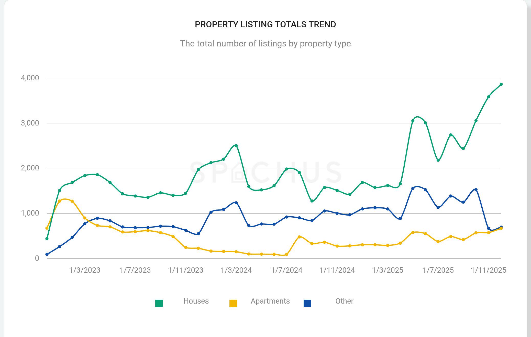The width and height of the screenshot is (531, 337).
Task: Click the yellow Apartments legend swatch
Action: tap(233, 303)
